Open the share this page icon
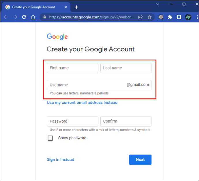 tap(140, 17)
